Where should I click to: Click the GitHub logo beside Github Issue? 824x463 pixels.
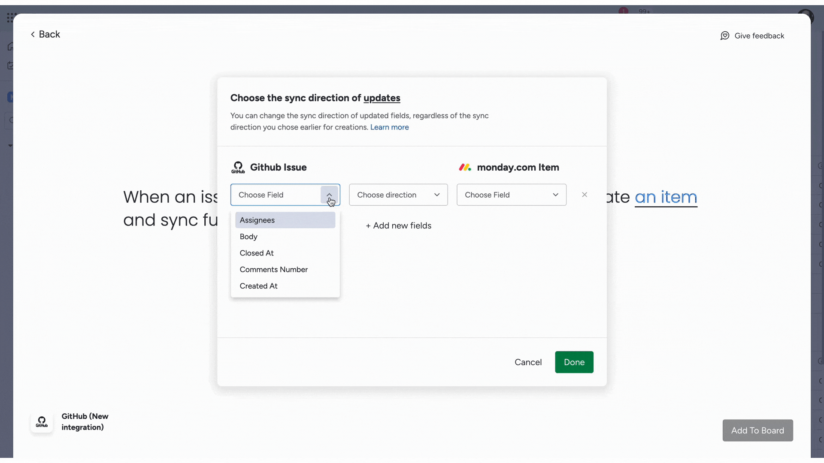coord(239,167)
